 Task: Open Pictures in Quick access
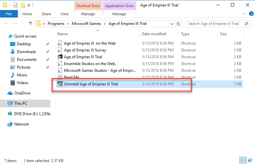(x=24, y=67)
